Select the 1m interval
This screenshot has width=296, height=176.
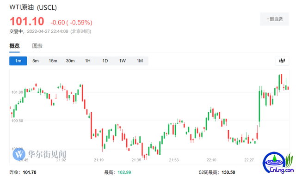tap(18, 61)
